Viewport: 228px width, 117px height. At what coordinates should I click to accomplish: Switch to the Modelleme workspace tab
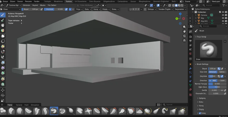click(58, 1)
